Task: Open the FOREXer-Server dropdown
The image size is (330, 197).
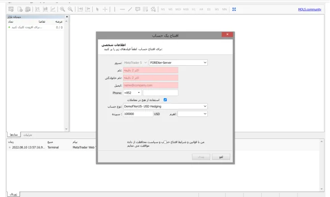Action: 178,63
